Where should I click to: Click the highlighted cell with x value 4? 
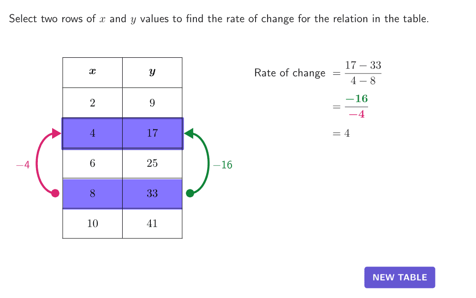pos(93,133)
